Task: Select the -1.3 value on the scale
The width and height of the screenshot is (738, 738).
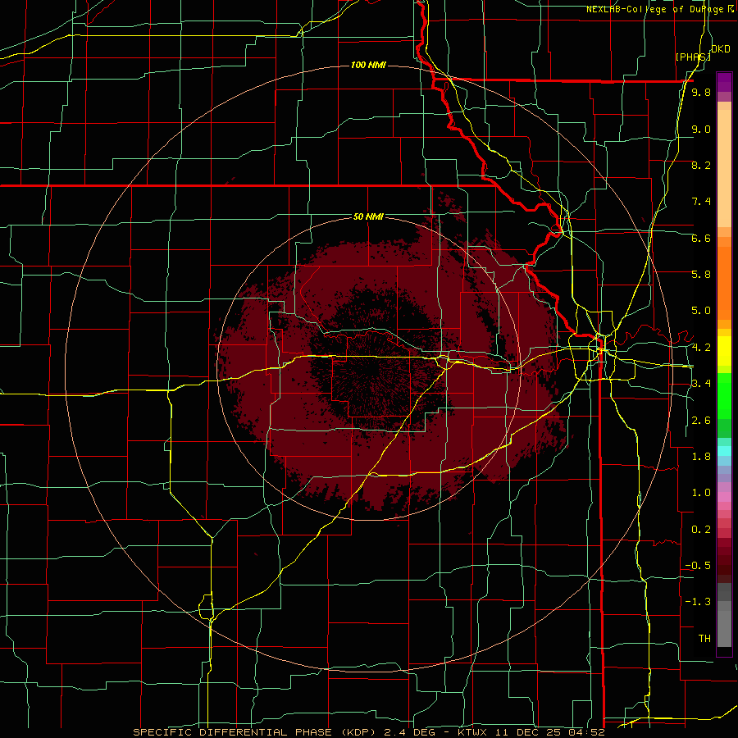Action: (698, 602)
